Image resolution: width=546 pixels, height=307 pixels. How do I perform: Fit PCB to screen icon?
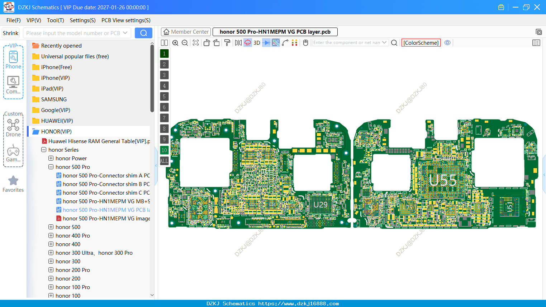pyautogui.click(x=196, y=43)
